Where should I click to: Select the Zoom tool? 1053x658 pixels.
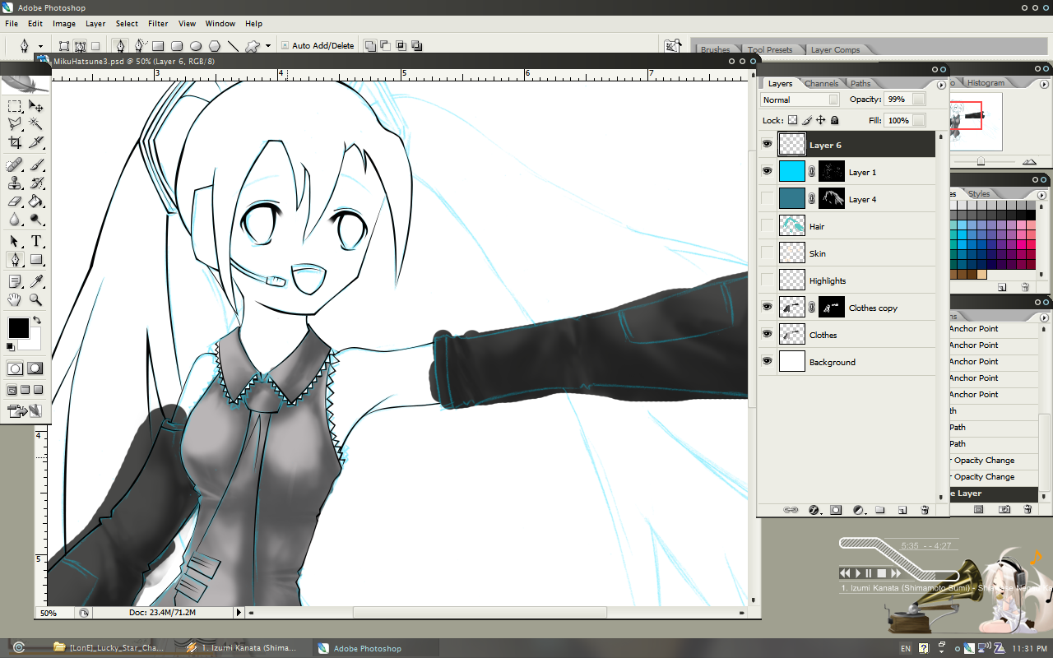tap(36, 300)
